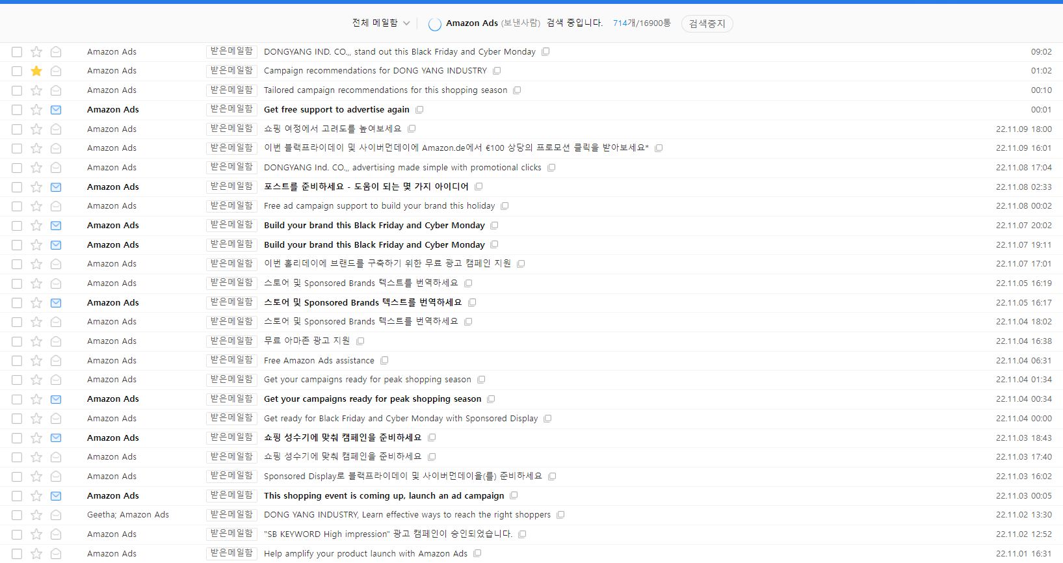
Task: Click Amazon Ads (보낸사람) search term text
Action: (x=493, y=23)
